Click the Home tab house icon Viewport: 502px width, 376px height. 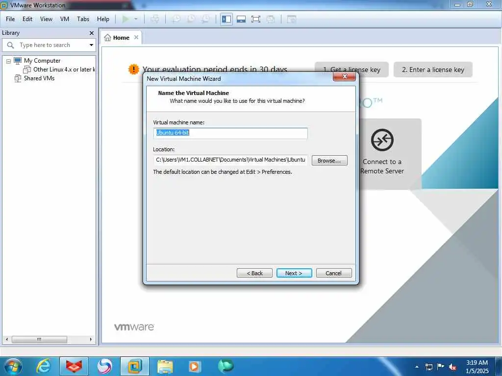[107, 38]
